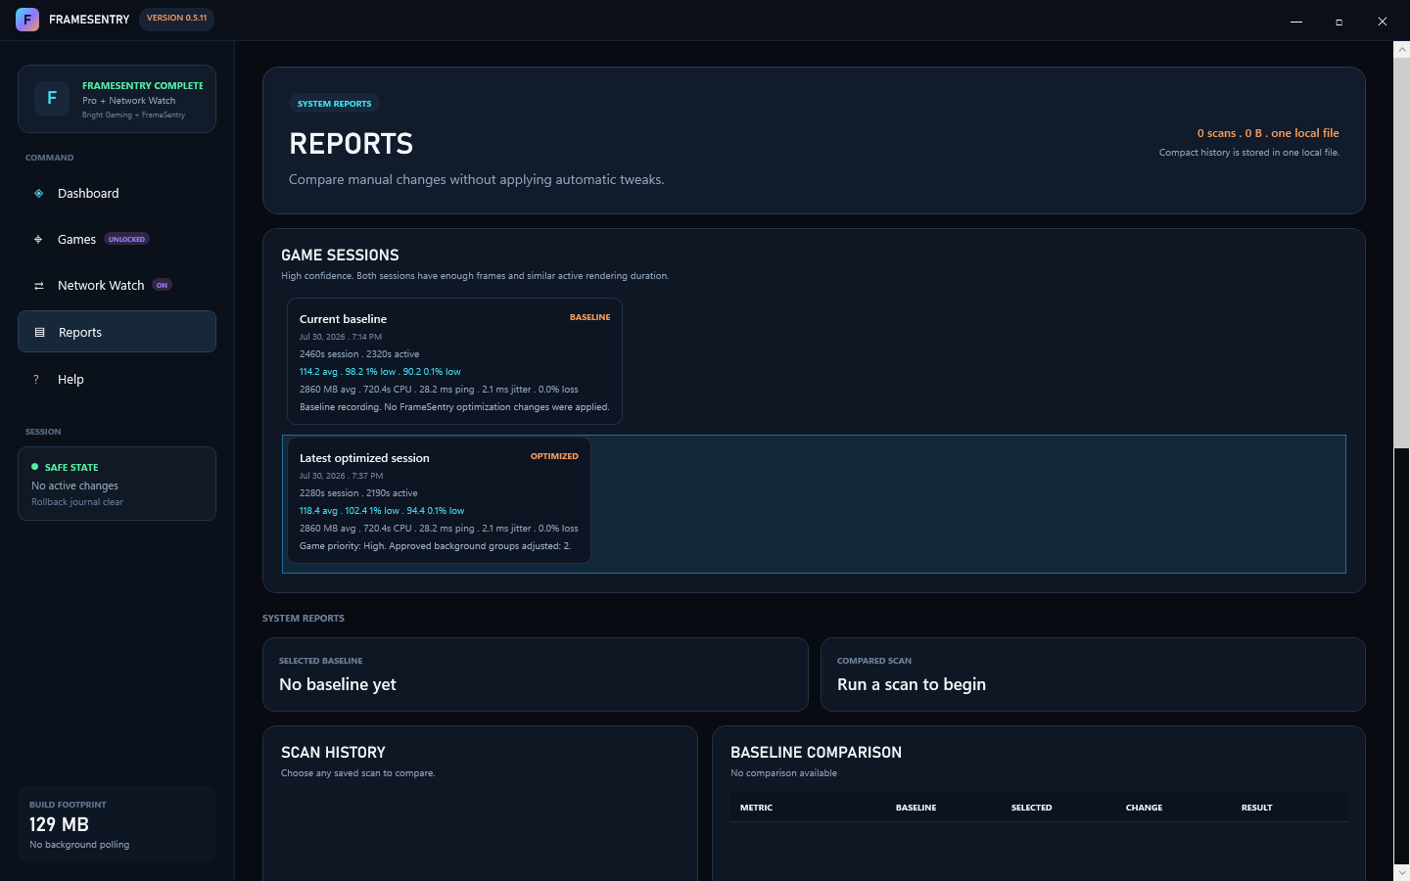Click the Network Watch arrows icon

pyautogui.click(x=39, y=286)
